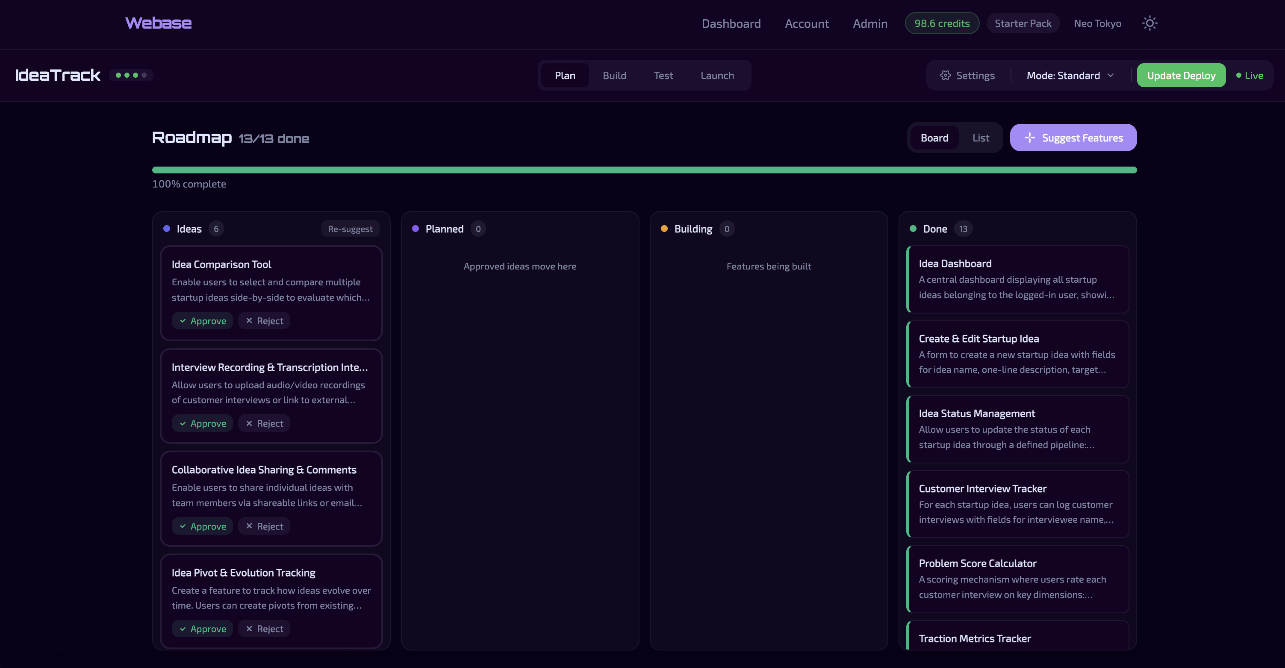The width and height of the screenshot is (1285, 668).
Task: Switch to the Build tab
Action: coord(614,75)
